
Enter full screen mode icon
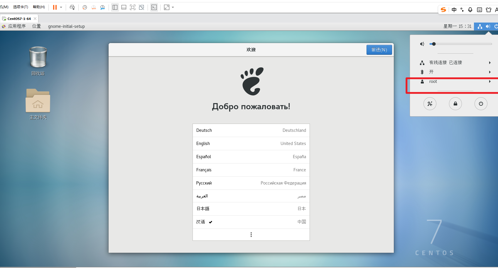[133, 7]
